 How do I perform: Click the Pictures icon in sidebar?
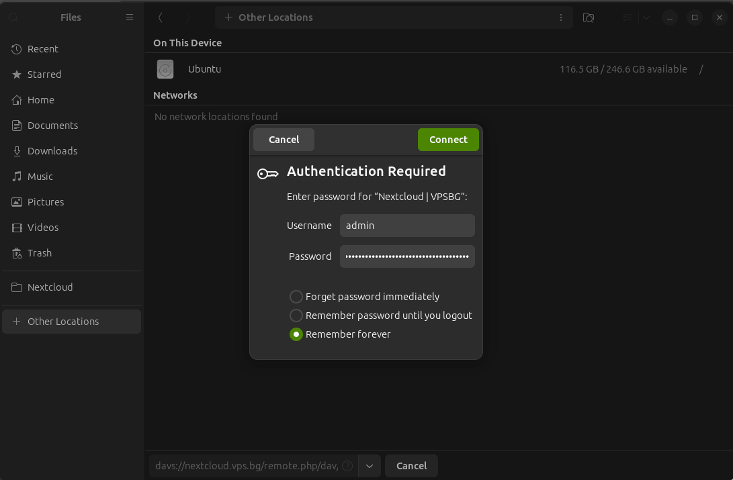tap(17, 201)
